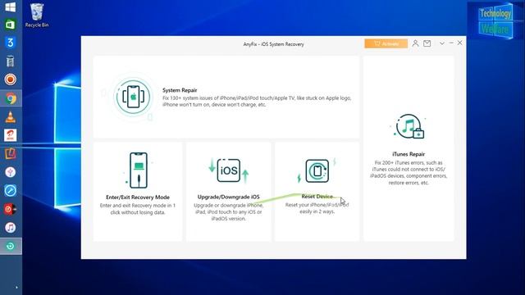Open the System Repair phone icon
525x295 pixels.
(x=133, y=97)
